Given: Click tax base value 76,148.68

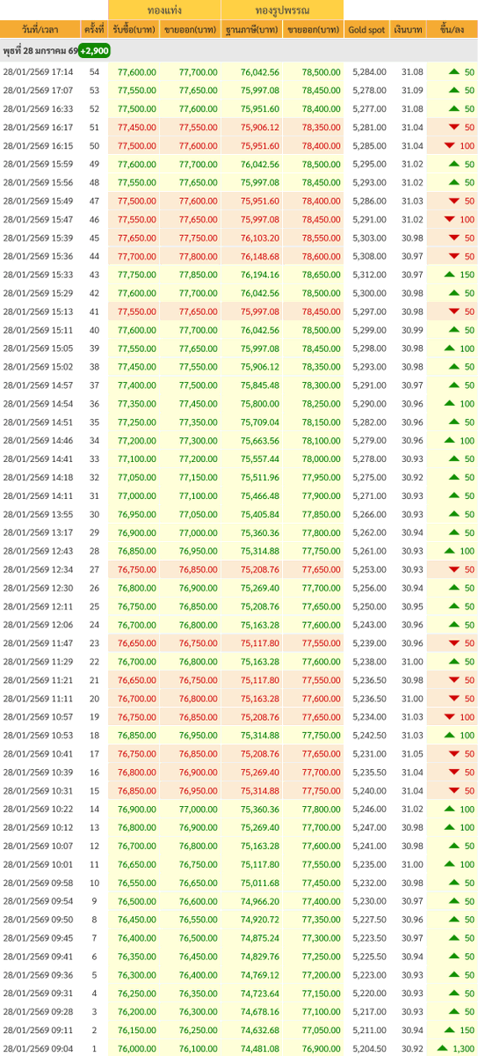Looking at the screenshot, I should pyautogui.click(x=260, y=256).
